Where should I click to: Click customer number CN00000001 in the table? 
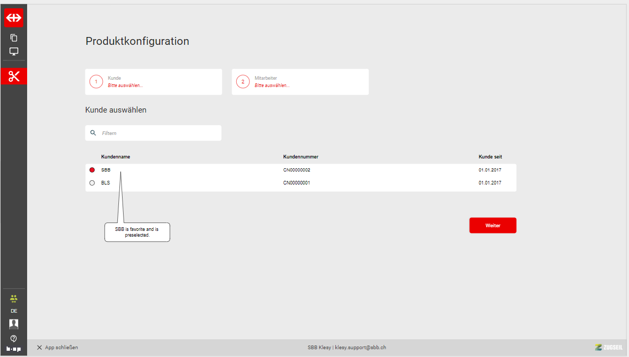(x=297, y=183)
